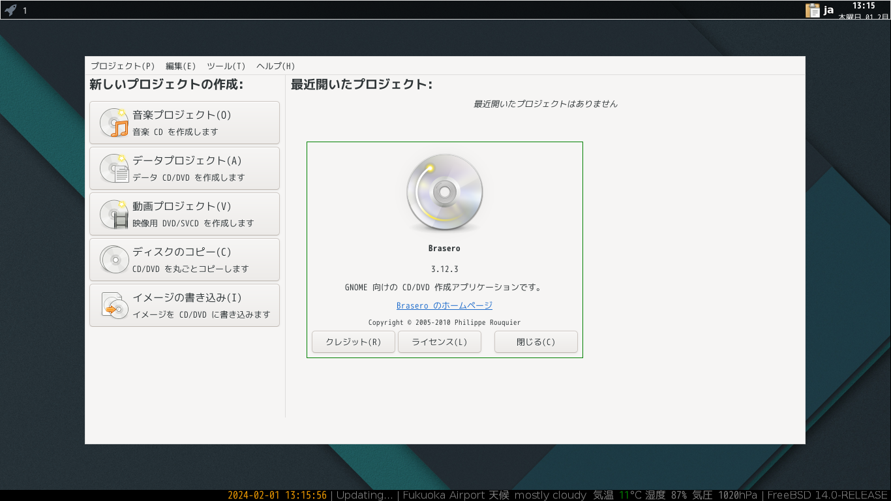Click the 気圧 1020hPa pressure reading
This screenshot has width=891, height=501.
725,495
